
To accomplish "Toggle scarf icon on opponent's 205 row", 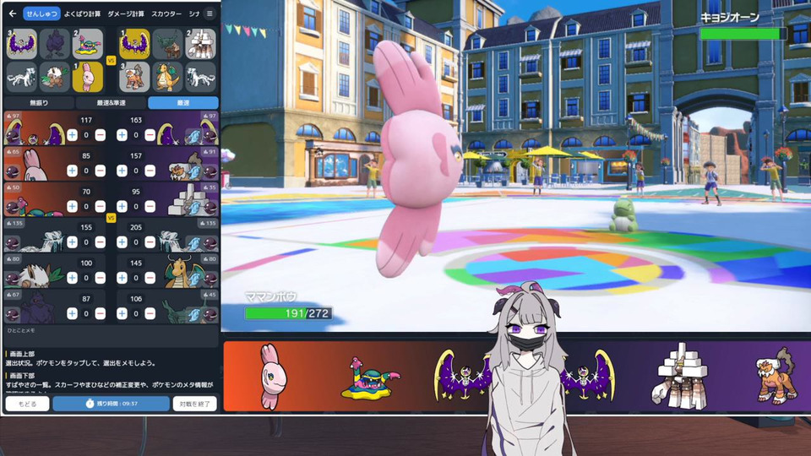I will tap(194, 243).
